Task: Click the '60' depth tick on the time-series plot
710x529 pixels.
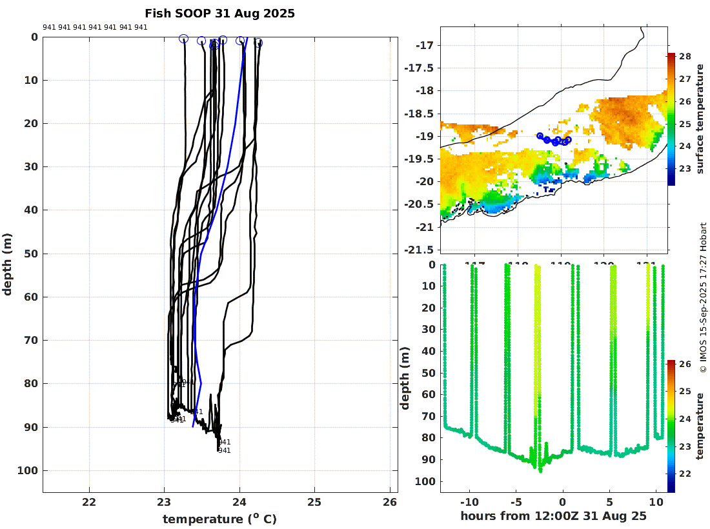Action: (429, 395)
